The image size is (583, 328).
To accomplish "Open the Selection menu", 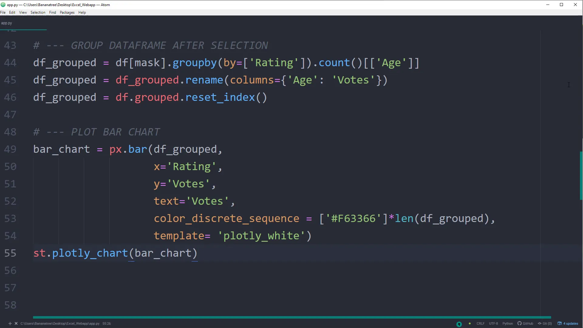I will 38,12.
